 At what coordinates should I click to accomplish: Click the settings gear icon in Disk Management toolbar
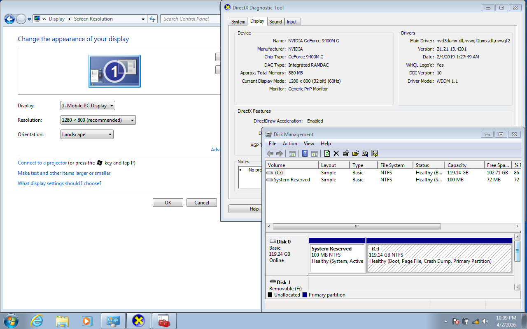(375, 153)
